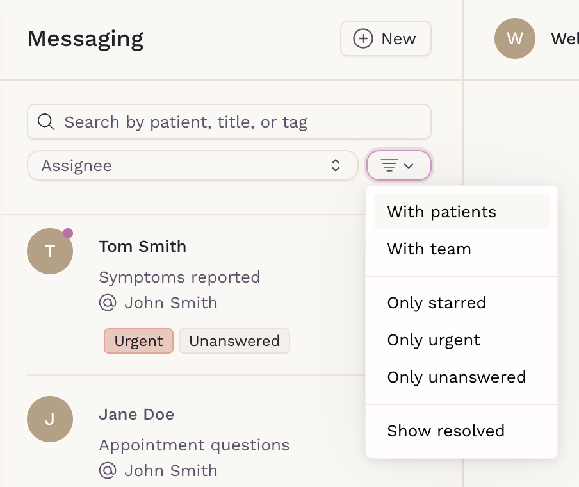Choose Show resolved in filter menu
The width and height of the screenshot is (579, 487).
coord(462,431)
